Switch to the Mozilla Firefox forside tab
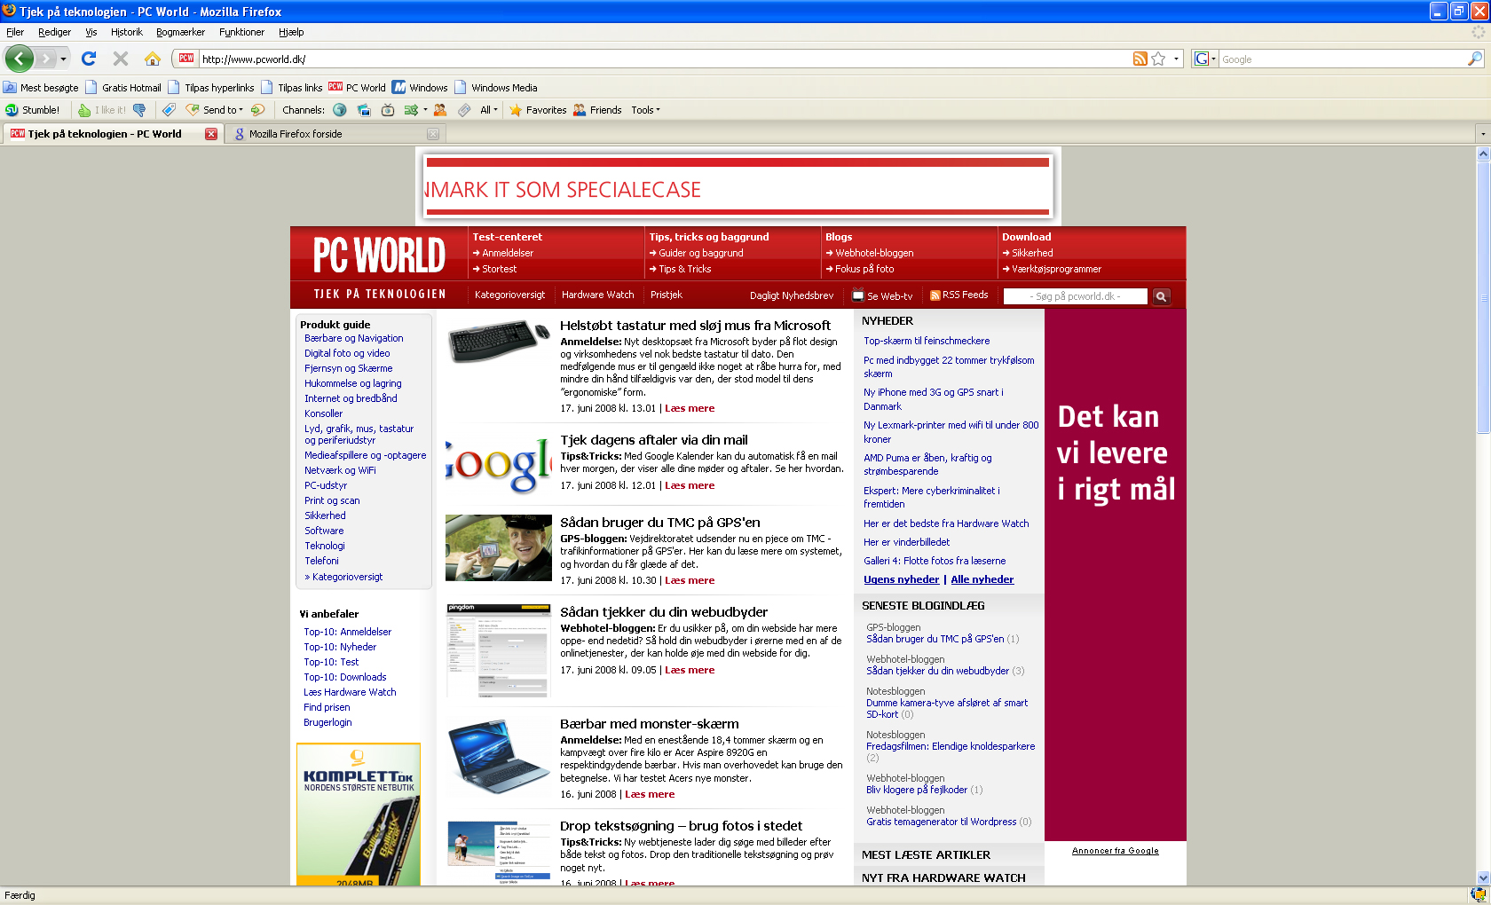This screenshot has width=1491, height=905. [296, 133]
